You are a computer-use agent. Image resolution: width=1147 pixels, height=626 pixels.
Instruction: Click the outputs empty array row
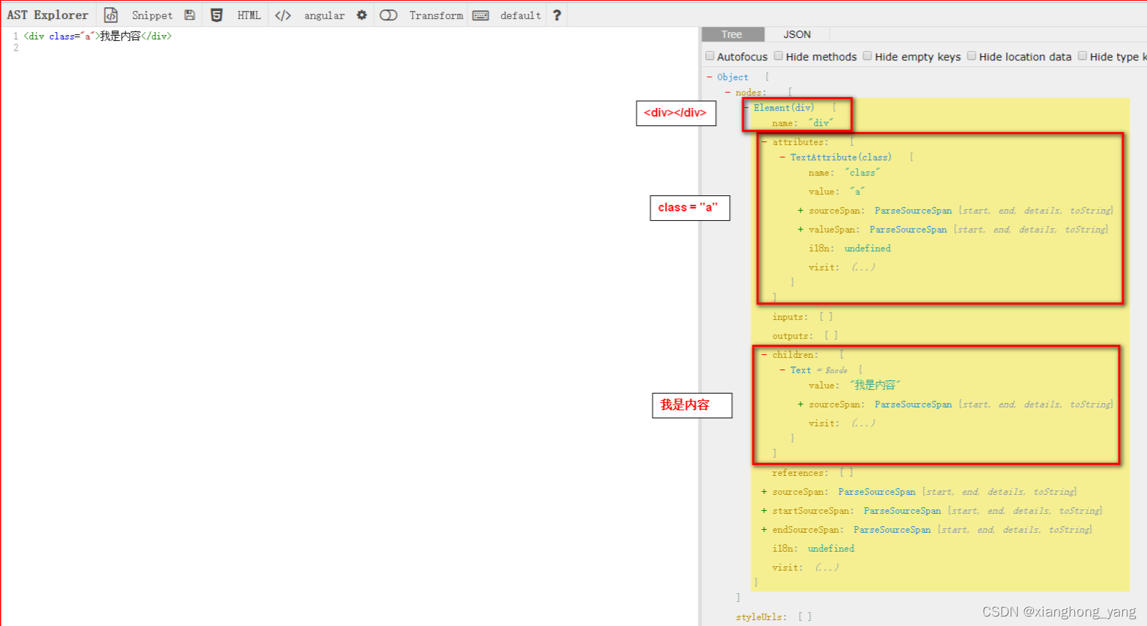pyautogui.click(x=806, y=336)
